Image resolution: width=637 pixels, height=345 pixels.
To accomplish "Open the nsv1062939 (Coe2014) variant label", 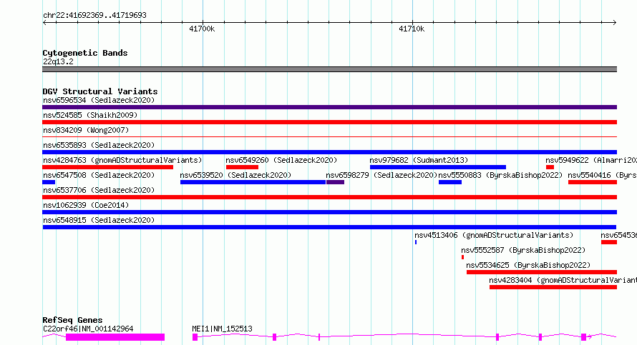I will pyautogui.click(x=86, y=205).
